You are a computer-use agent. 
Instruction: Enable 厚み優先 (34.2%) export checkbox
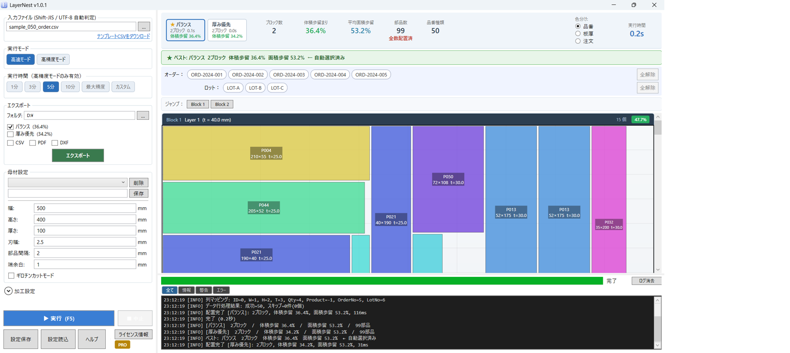10,134
